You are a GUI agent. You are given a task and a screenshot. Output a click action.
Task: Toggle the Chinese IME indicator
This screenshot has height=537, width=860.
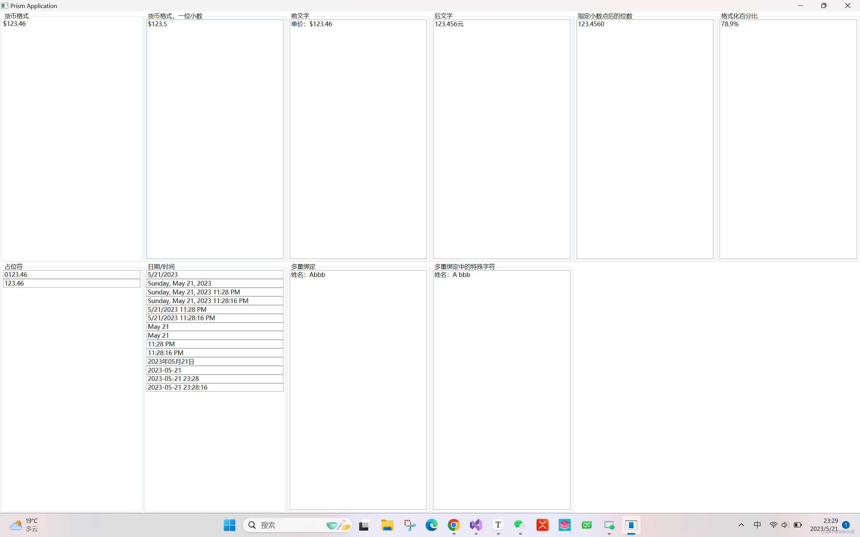point(757,525)
